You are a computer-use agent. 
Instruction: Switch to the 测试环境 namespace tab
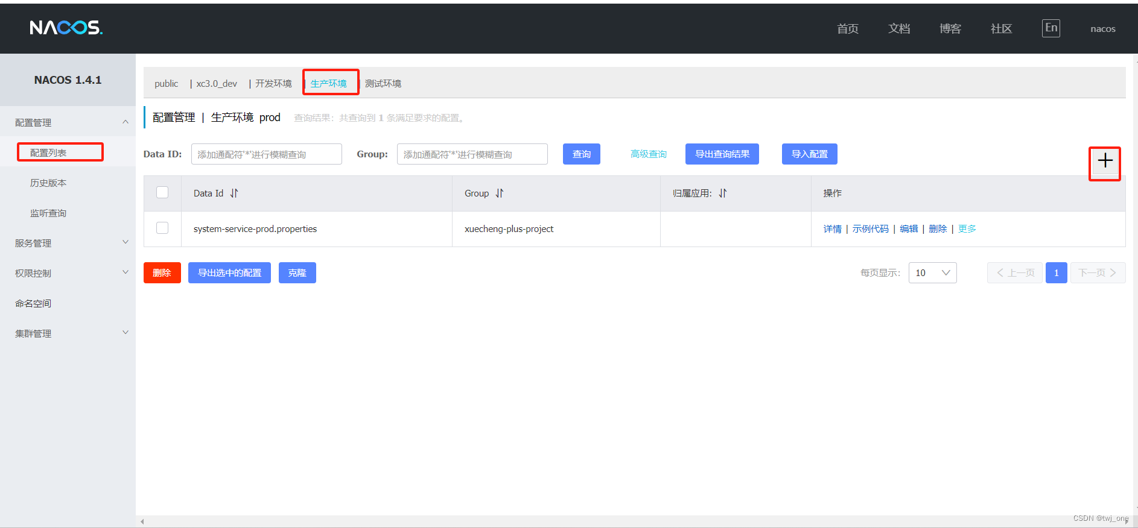(x=383, y=84)
